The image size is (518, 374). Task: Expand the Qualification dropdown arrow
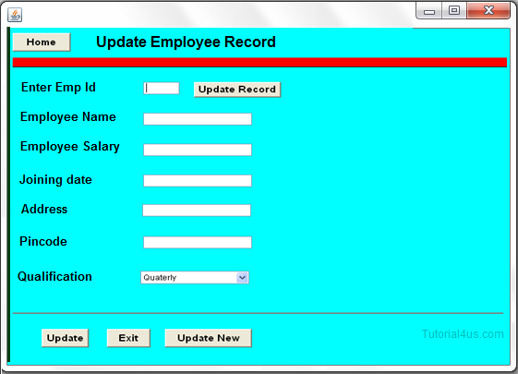tap(243, 278)
